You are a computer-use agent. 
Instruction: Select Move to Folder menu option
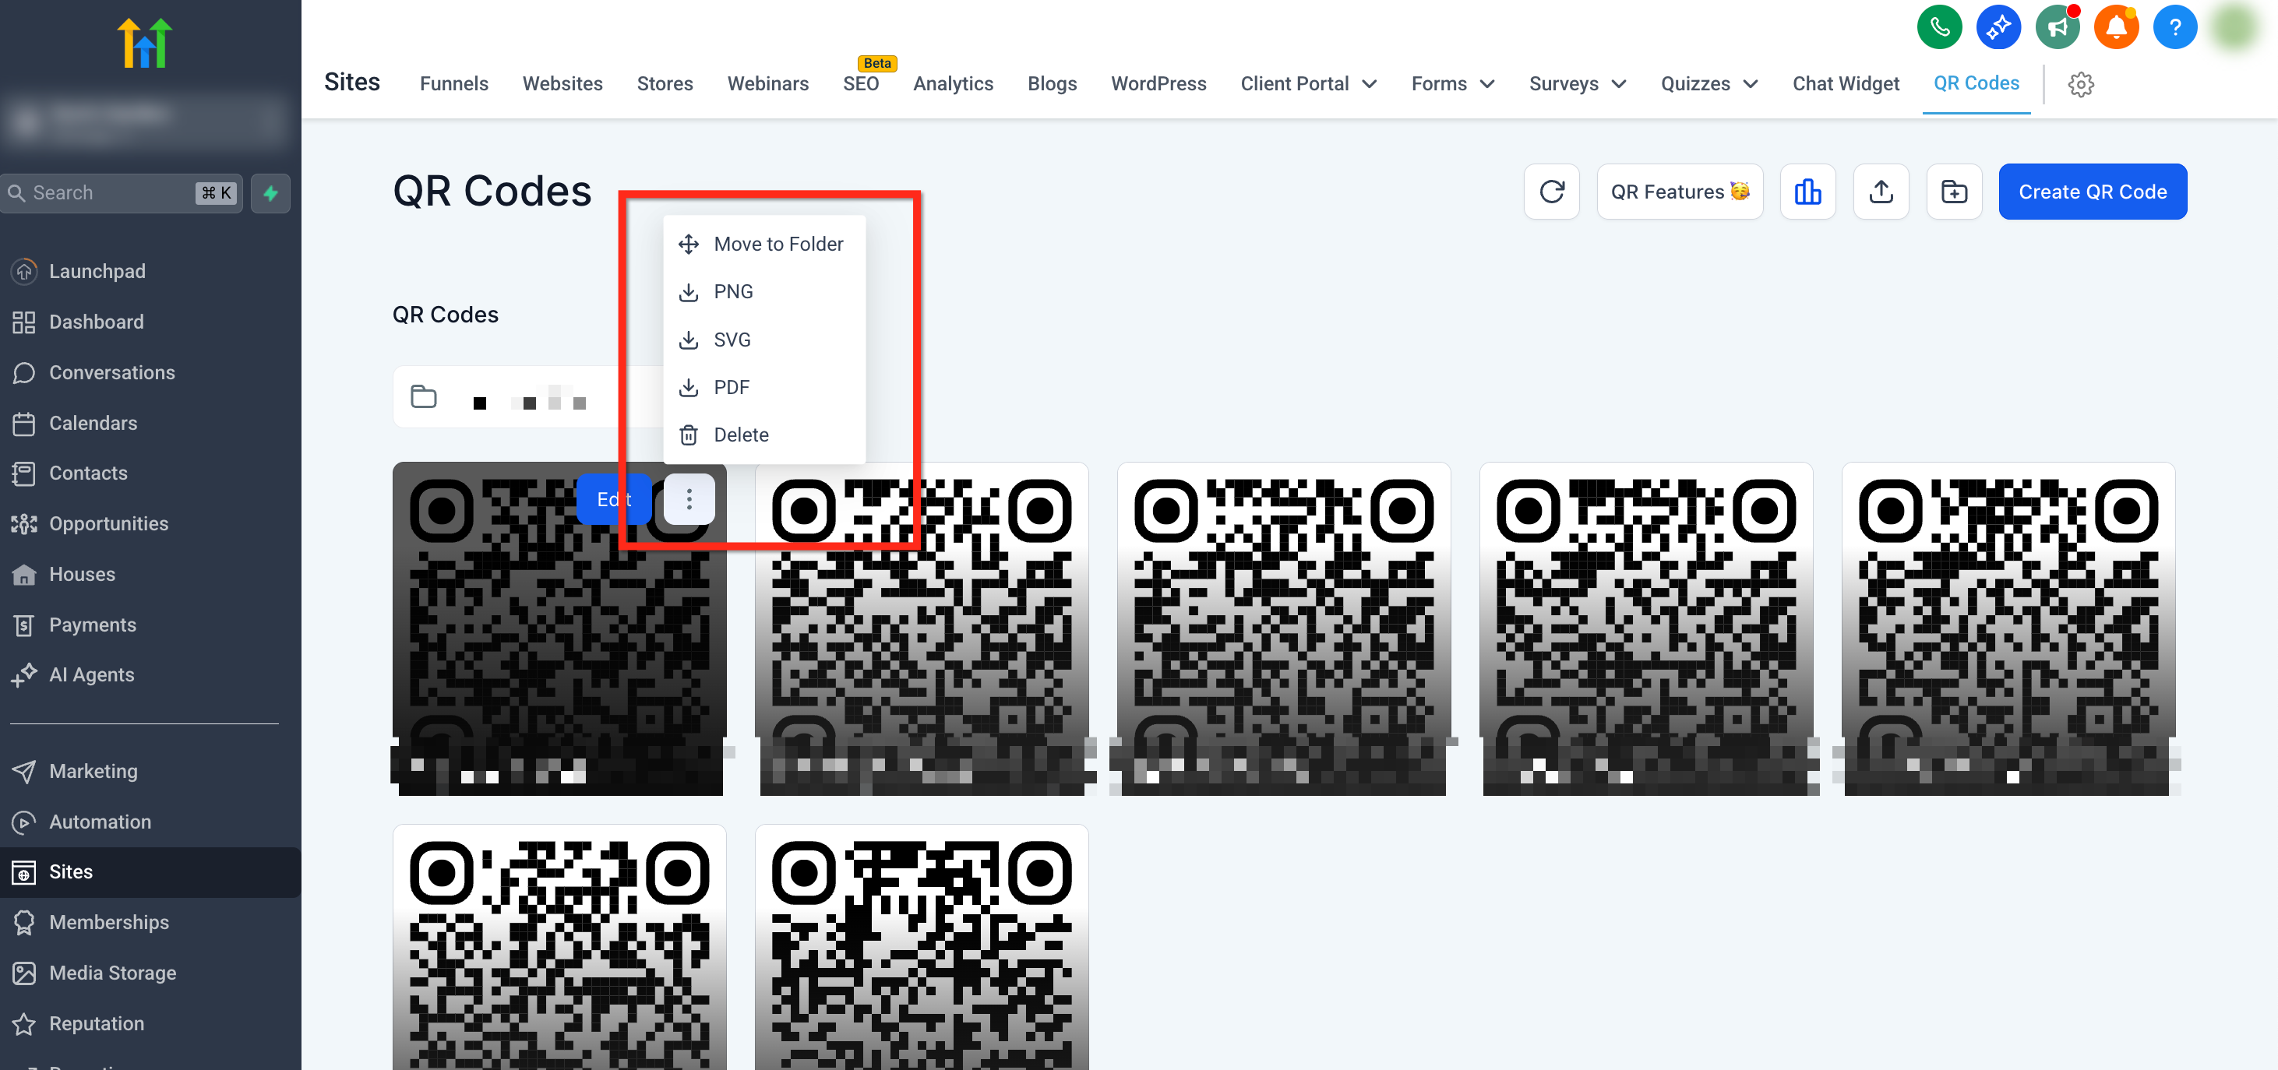(778, 244)
